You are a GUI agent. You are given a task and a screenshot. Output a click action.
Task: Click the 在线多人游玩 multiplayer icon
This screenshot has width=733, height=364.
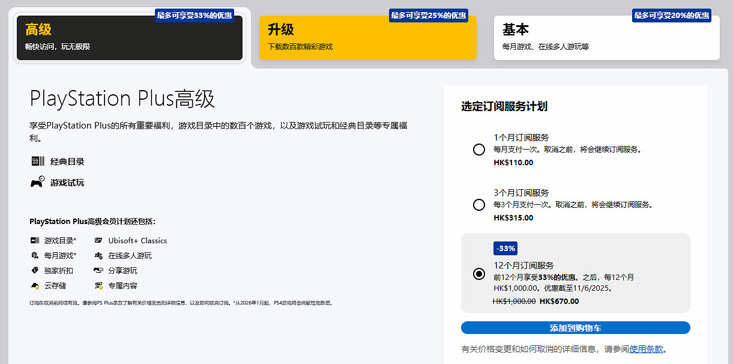(x=98, y=255)
